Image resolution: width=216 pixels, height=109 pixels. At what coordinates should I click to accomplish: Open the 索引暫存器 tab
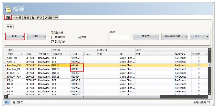tap(52, 18)
